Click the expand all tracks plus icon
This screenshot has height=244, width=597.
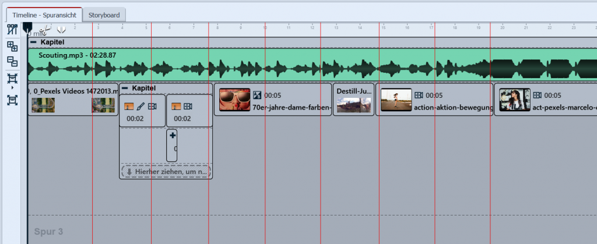pos(13,47)
